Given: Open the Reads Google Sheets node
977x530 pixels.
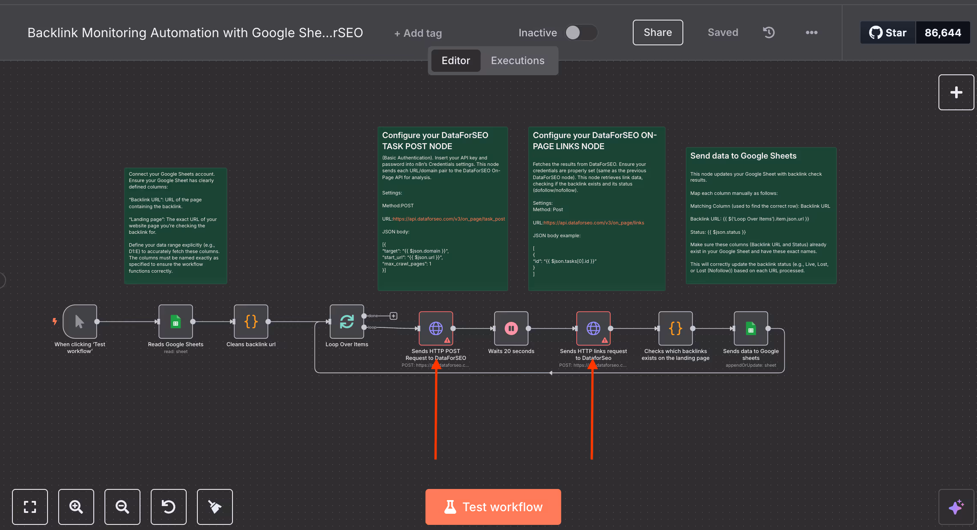Looking at the screenshot, I should (x=176, y=321).
